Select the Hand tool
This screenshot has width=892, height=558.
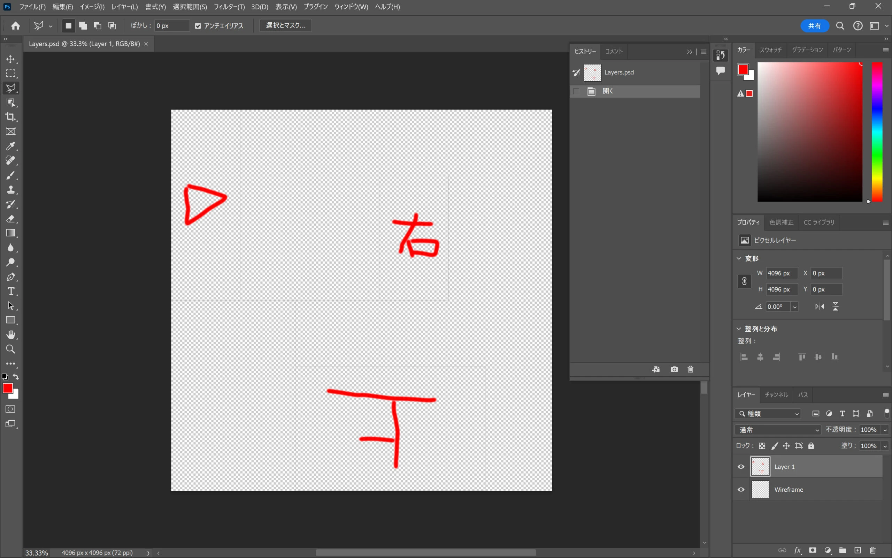click(x=10, y=335)
